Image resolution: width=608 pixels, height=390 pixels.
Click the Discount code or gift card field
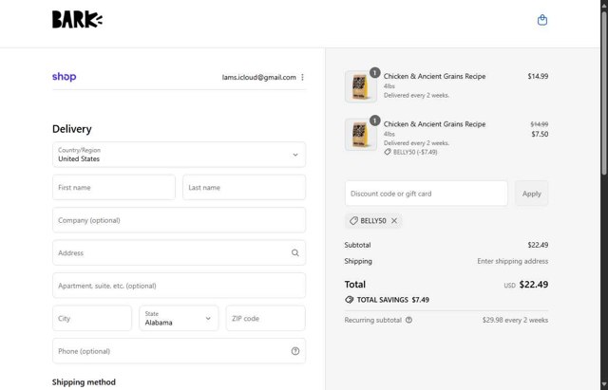pyautogui.click(x=427, y=194)
